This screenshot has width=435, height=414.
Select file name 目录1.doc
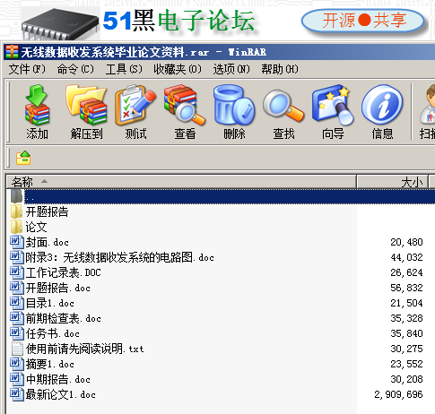tap(49, 303)
